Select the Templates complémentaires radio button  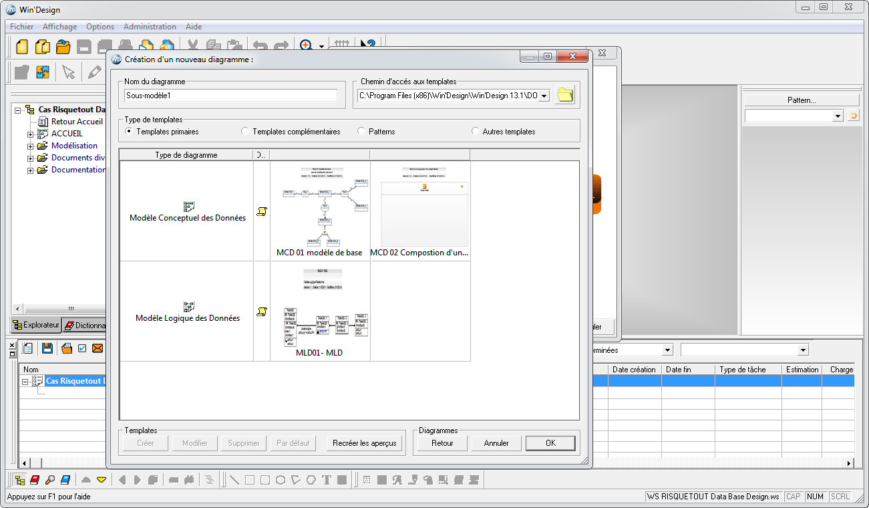(245, 132)
